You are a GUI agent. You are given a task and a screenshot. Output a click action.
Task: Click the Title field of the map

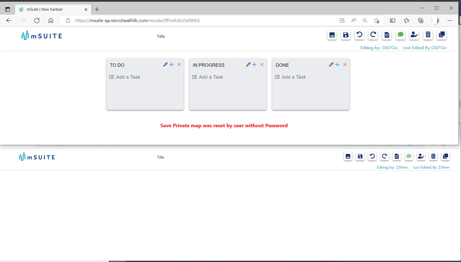[161, 36]
